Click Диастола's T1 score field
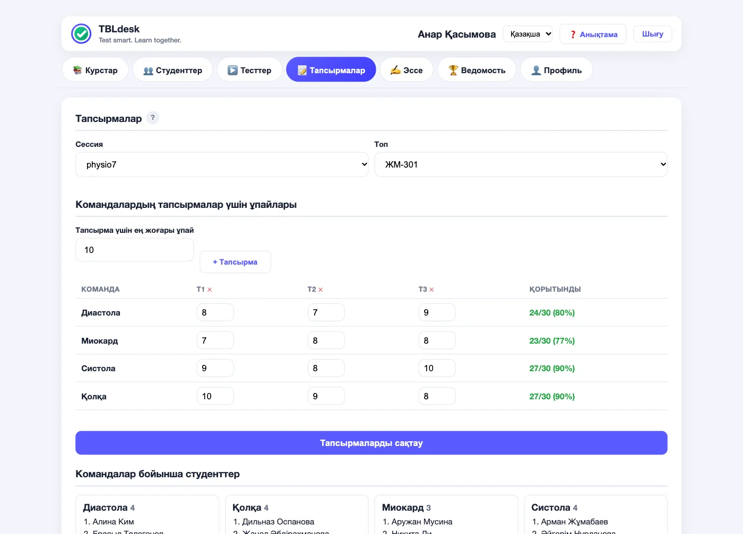Image resolution: width=743 pixels, height=534 pixels. point(215,312)
